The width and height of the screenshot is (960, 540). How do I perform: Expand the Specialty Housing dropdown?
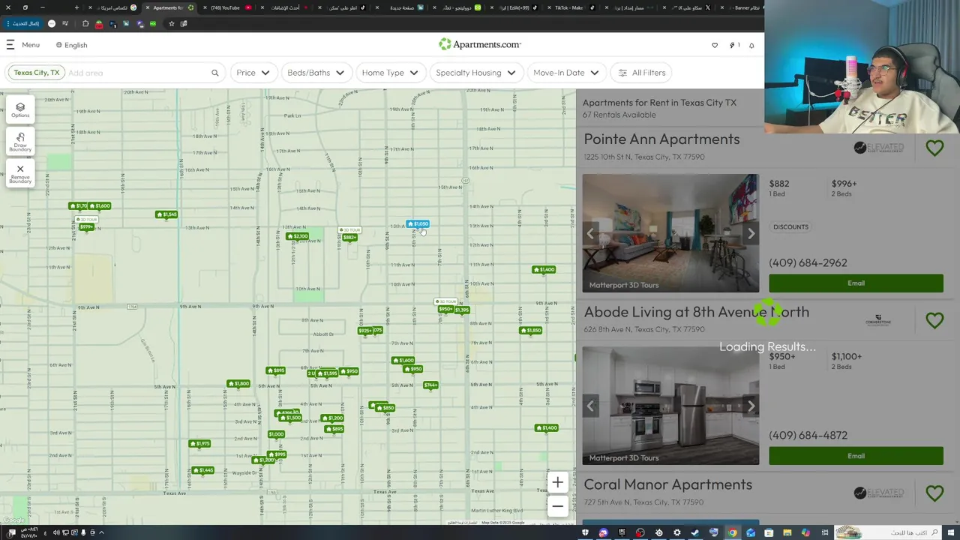click(475, 73)
